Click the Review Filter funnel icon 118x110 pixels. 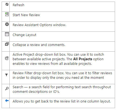point(6,75)
